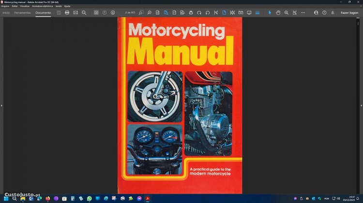Image resolution: width=363 pixels, height=203 pixels.
Task: Activate the arrow Selection tool
Action: (x=270, y=13)
